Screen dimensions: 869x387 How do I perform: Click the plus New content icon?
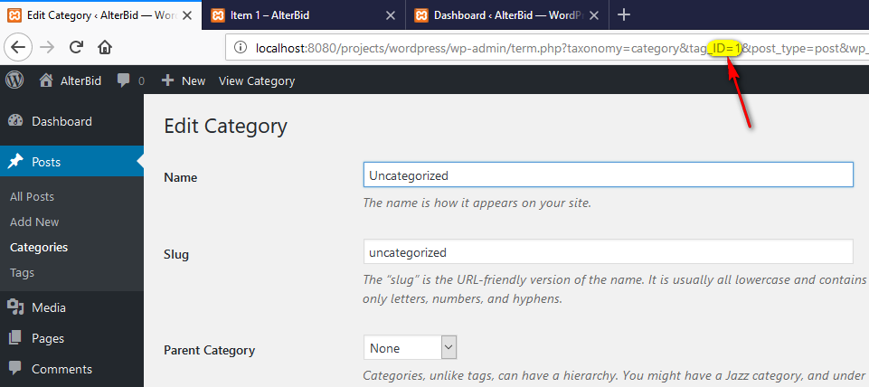coord(167,80)
